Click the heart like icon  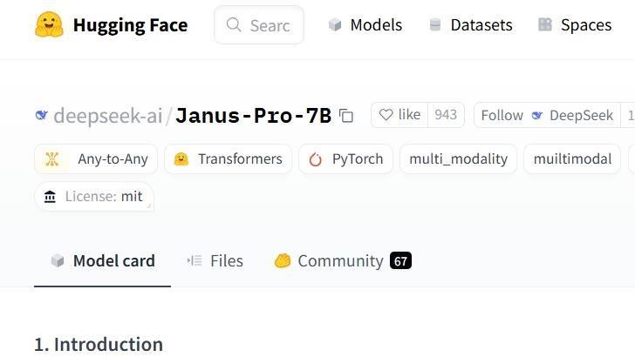click(386, 115)
